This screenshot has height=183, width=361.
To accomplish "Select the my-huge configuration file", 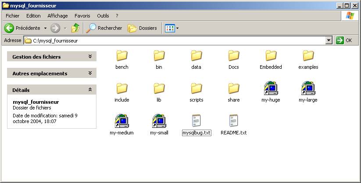I will [x=271, y=89].
